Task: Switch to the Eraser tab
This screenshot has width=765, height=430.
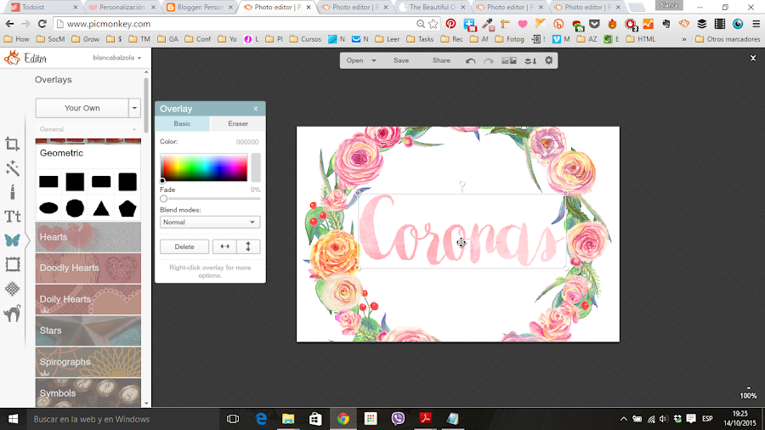Action: pos(238,123)
